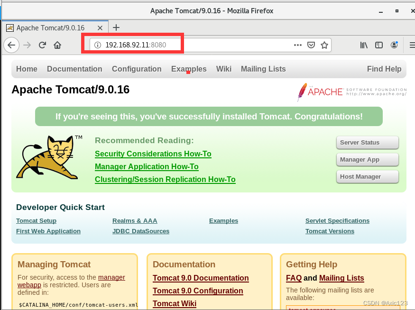This screenshot has width=415, height=310.
Task: Open Realms & AAA link
Action: 135,220
